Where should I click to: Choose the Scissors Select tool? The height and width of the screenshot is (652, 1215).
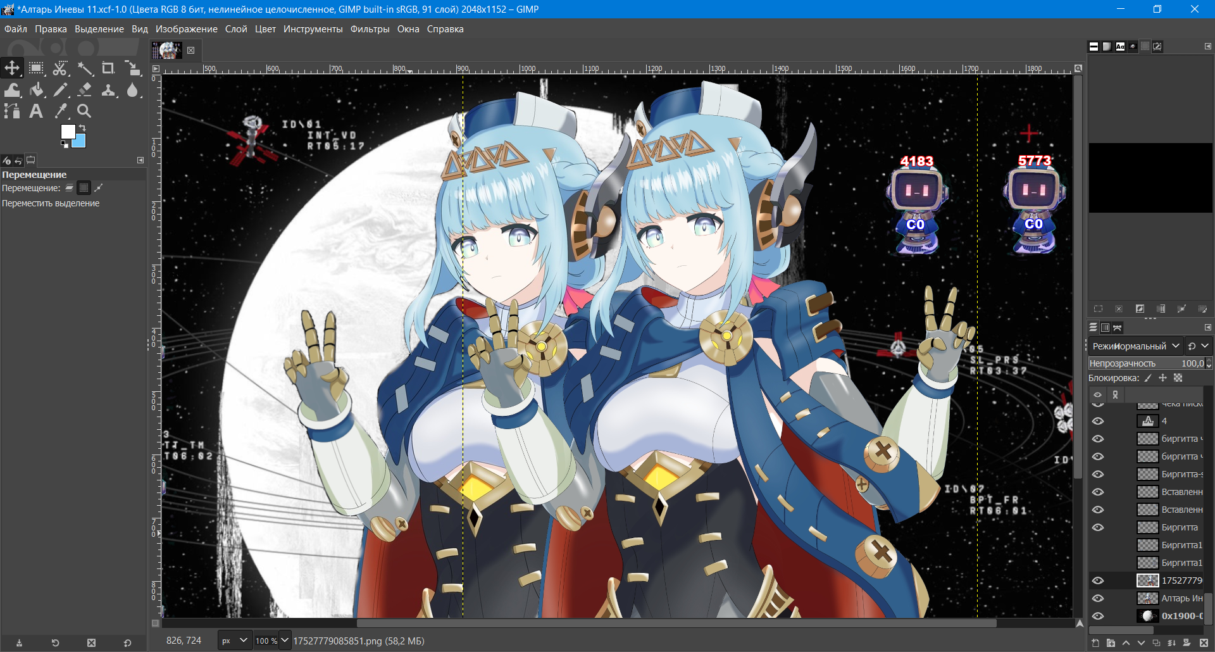point(60,68)
